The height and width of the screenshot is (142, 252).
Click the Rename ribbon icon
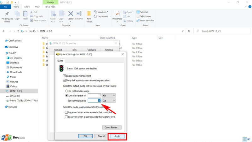tap(79, 14)
